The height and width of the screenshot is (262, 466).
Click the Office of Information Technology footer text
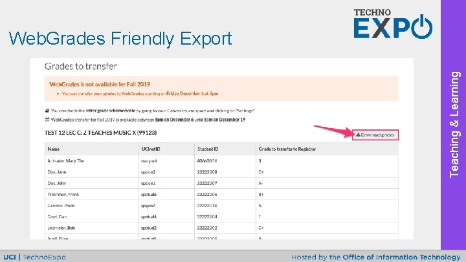pyautogui.click(x=401, y=257)
